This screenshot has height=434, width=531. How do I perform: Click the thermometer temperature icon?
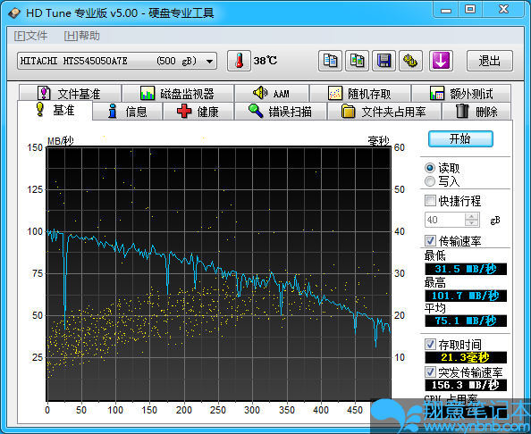click(239, 61)
